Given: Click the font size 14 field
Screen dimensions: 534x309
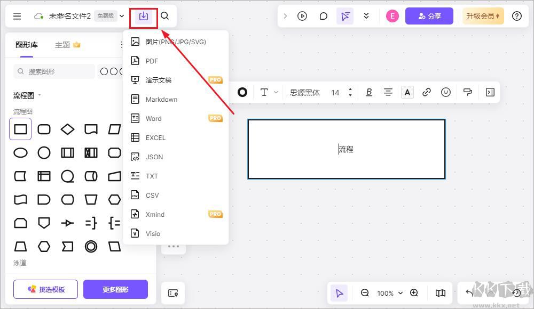Looking at the screenshot, I should point(335,93).
